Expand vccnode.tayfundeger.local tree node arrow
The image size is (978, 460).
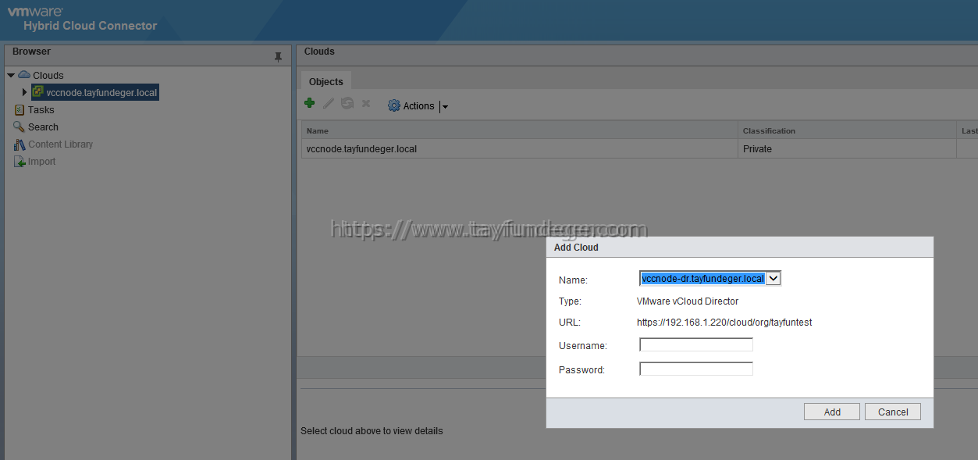tap(24, 92)
